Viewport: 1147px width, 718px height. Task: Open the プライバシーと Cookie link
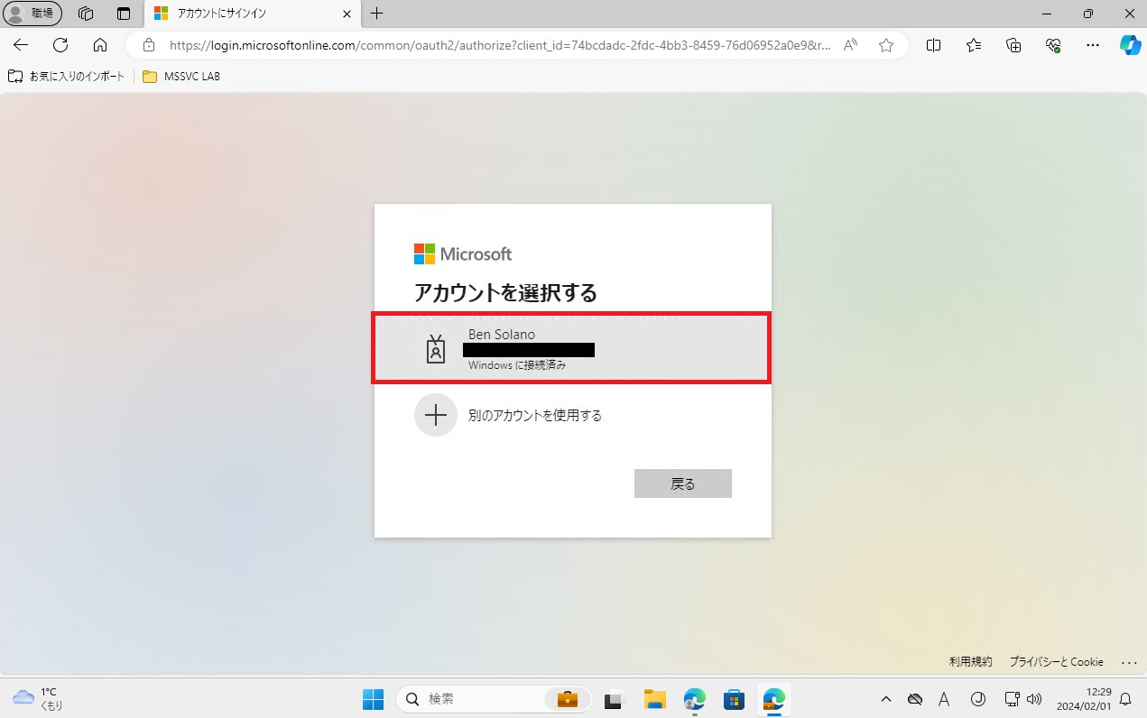[x=1057, y=661]
